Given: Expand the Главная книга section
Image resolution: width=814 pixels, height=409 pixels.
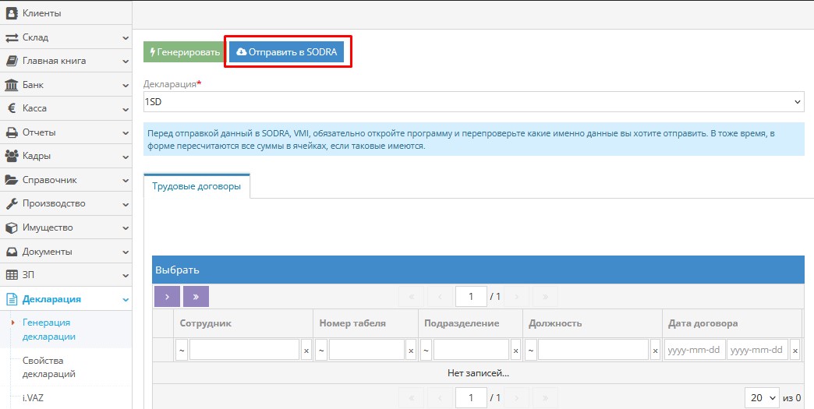Looking at the screenshot, I should click(126, 61).
